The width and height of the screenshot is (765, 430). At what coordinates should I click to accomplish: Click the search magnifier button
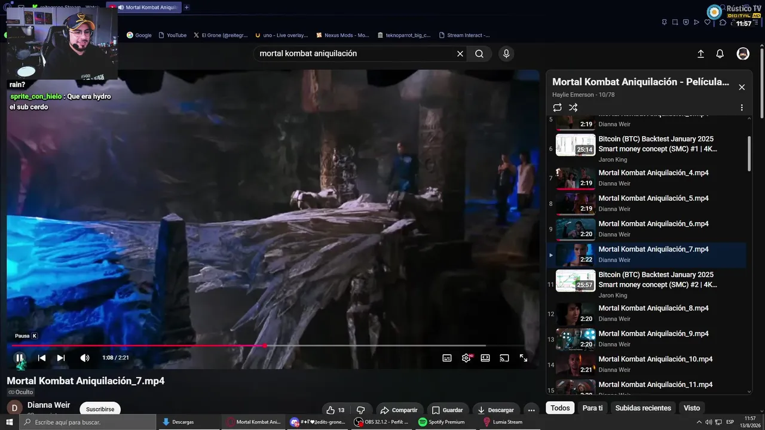[x=479, y=54]
